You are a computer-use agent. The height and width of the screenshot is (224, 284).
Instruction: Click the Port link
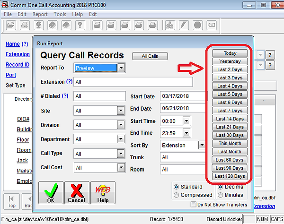(11, 75)
